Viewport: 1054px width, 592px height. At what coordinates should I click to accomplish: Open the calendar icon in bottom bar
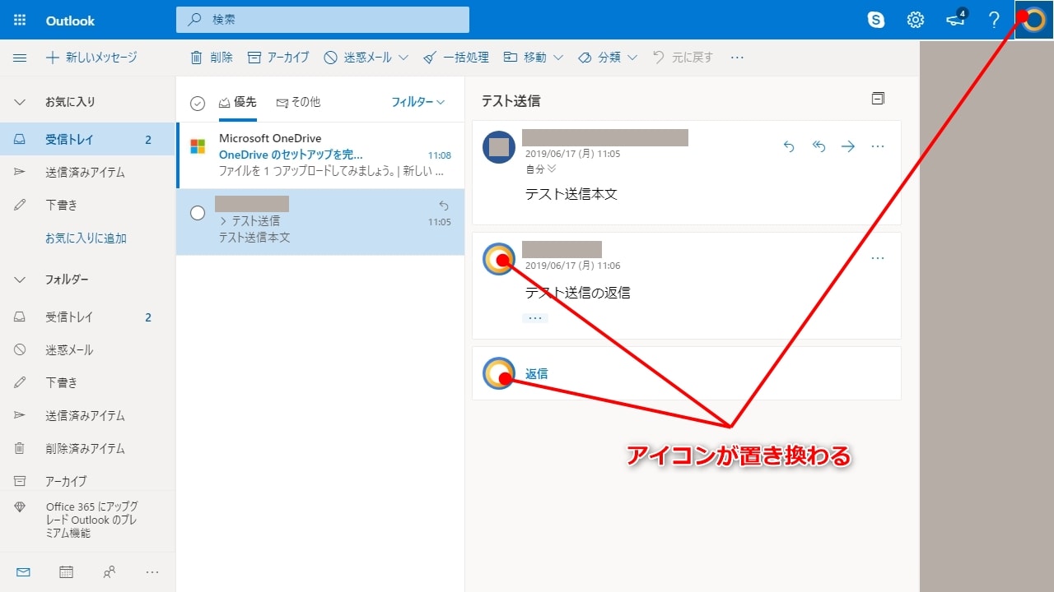click(66, 572)
